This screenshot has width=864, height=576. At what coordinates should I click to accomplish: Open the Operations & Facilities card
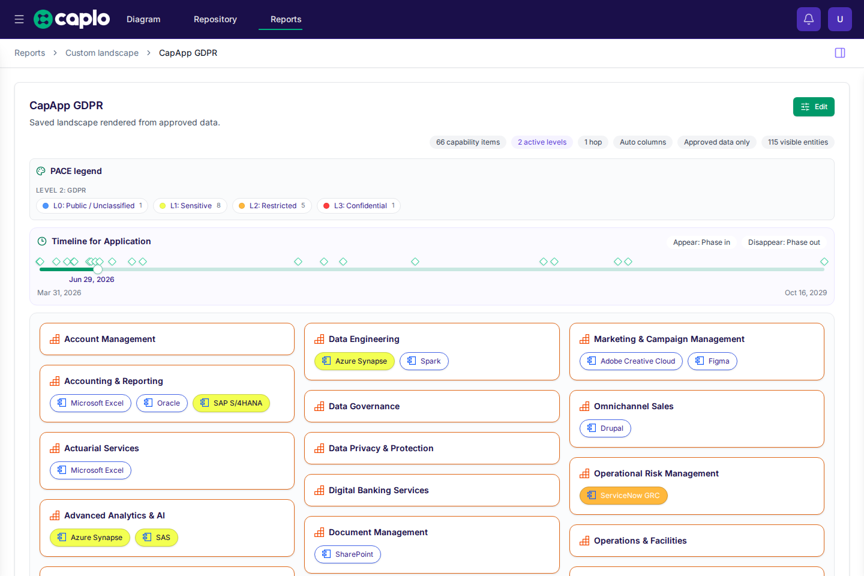click(697, 541)
